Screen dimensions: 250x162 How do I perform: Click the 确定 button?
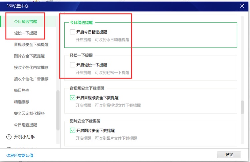click(x=229, y=155)
